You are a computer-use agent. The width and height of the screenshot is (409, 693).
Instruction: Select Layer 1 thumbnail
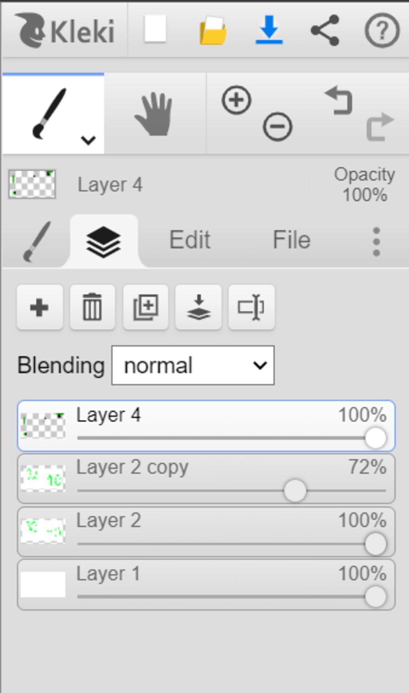43,585
